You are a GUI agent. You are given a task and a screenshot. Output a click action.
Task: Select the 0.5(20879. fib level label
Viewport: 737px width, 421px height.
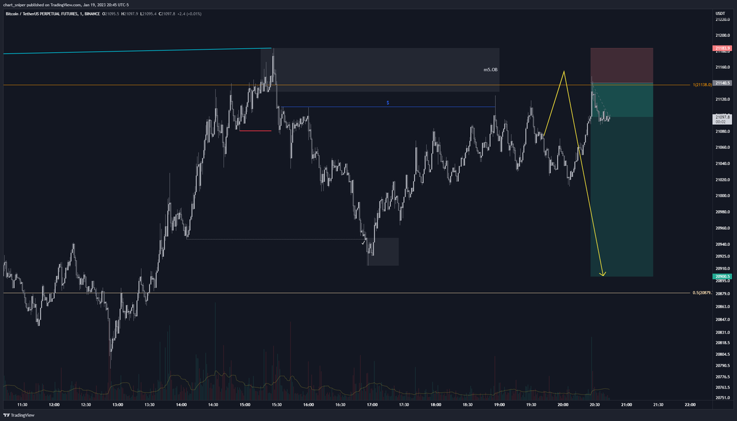click(702, 293)
